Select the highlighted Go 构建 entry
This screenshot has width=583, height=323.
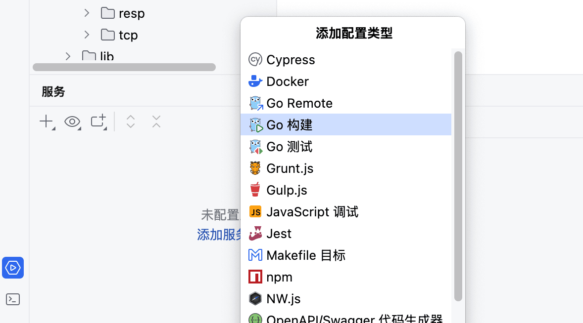pos(290,124)
